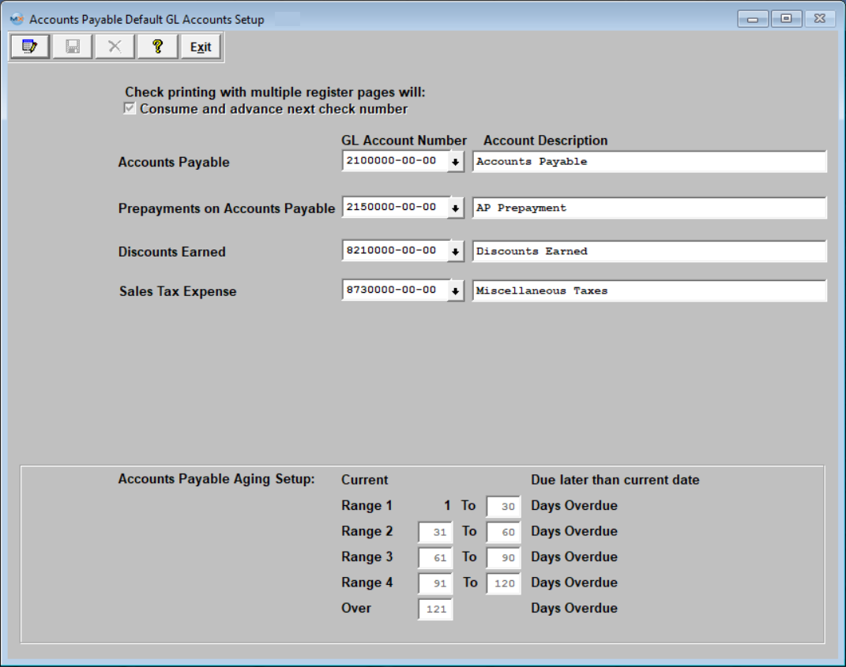Click Range 2 end days field 60
Screen dimensions: 846x667
503,532
